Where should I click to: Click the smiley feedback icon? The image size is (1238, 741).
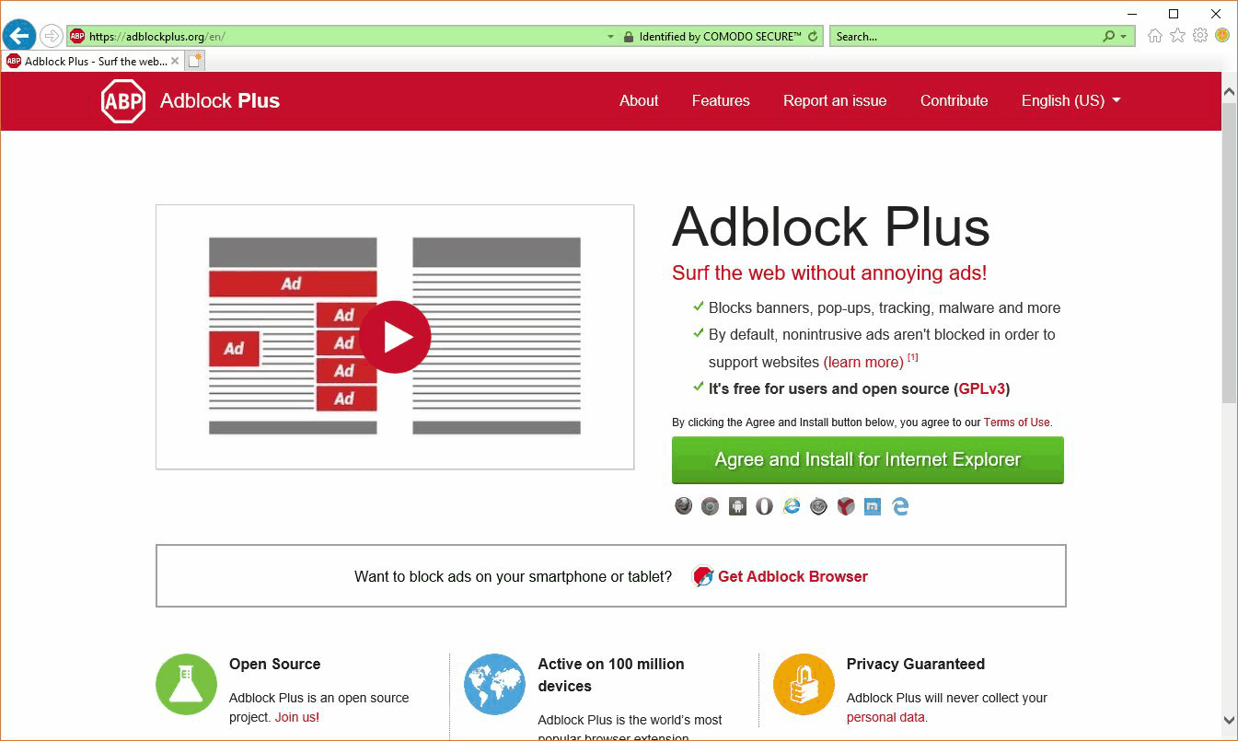[1222, 36]
